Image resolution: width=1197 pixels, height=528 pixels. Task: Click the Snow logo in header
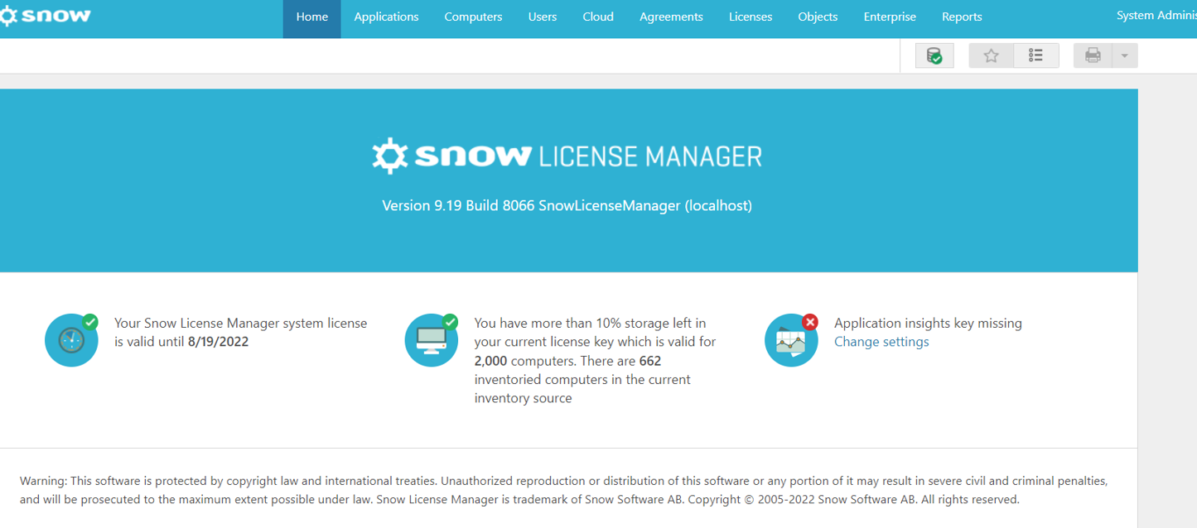45,16
